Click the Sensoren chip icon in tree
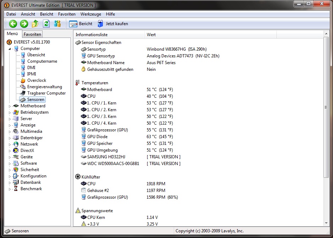 pos(23,100)
